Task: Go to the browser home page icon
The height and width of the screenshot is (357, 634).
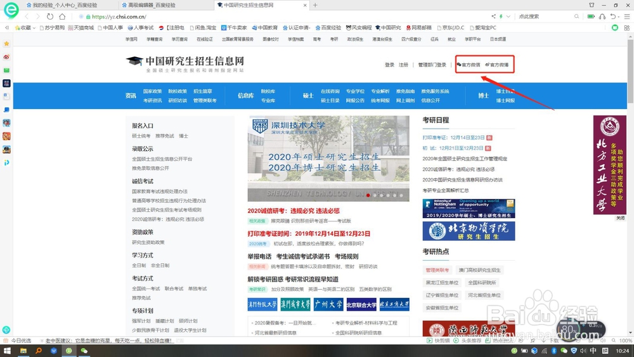Action: pyautogui.click(x=62, y=16)
